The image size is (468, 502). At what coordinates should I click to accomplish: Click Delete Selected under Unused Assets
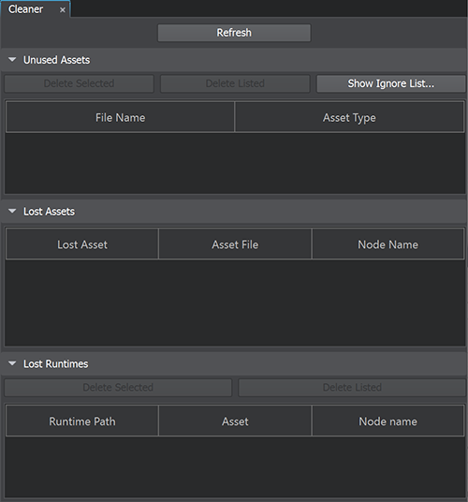(x=79, y=83)
